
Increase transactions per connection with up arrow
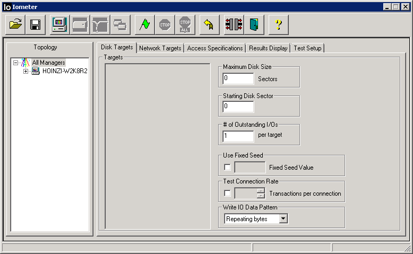(261, 191)
